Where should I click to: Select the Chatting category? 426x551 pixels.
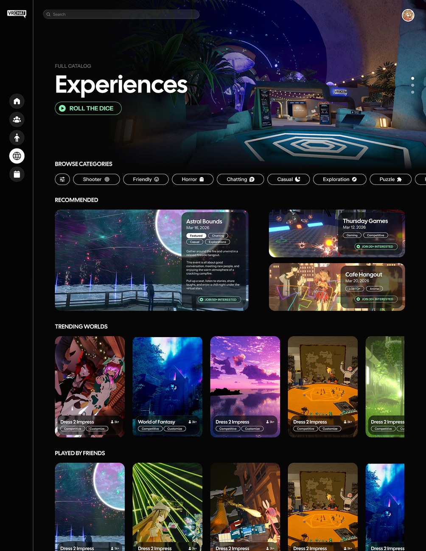point(240,179)
